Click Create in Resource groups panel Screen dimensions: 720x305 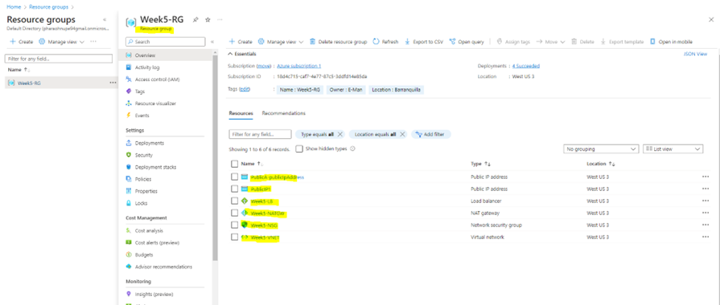21,42
